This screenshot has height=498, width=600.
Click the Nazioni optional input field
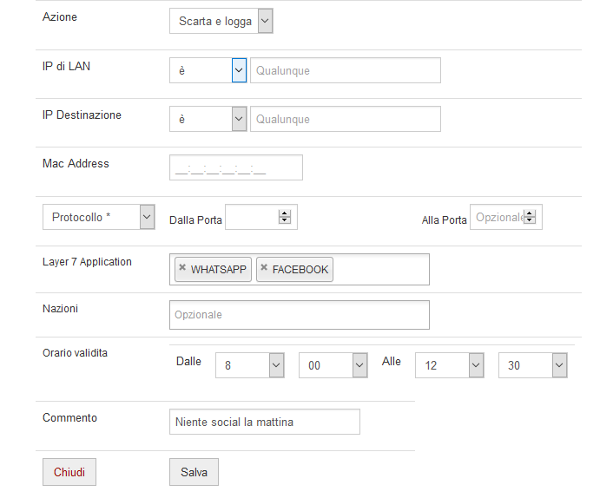300,315
